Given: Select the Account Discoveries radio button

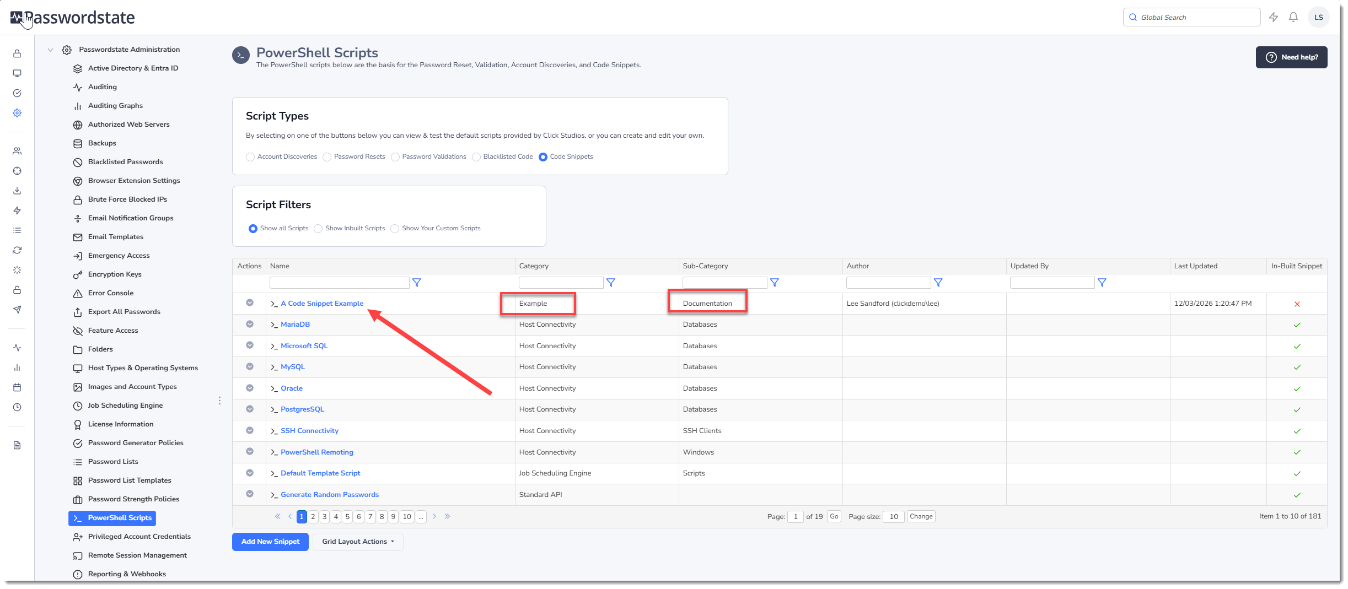Looking at the screenshot, I should pyautogui.click(x=250, y=157).
